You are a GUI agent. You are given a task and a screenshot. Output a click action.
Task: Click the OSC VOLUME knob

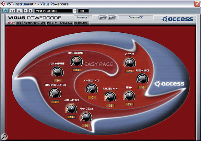point(77,61)
